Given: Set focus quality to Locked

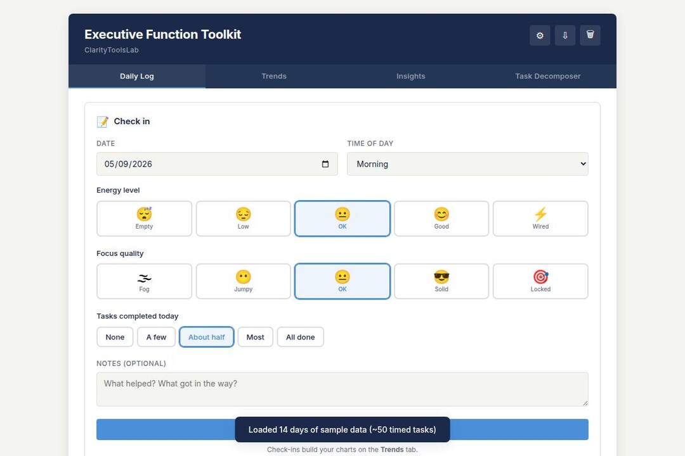Looking at the screenshot, I should click(x=540, y=281).
